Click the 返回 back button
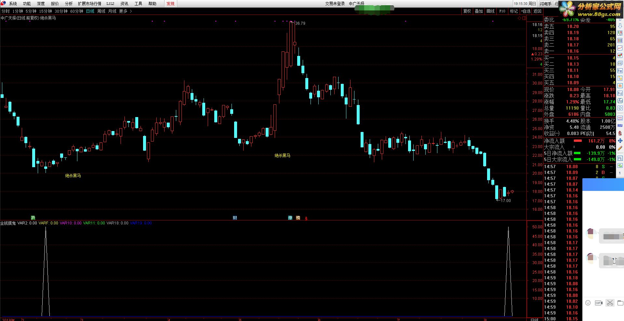Image resolution: width=624 pixels, height=321 pixels. click(x=538, y=11)
